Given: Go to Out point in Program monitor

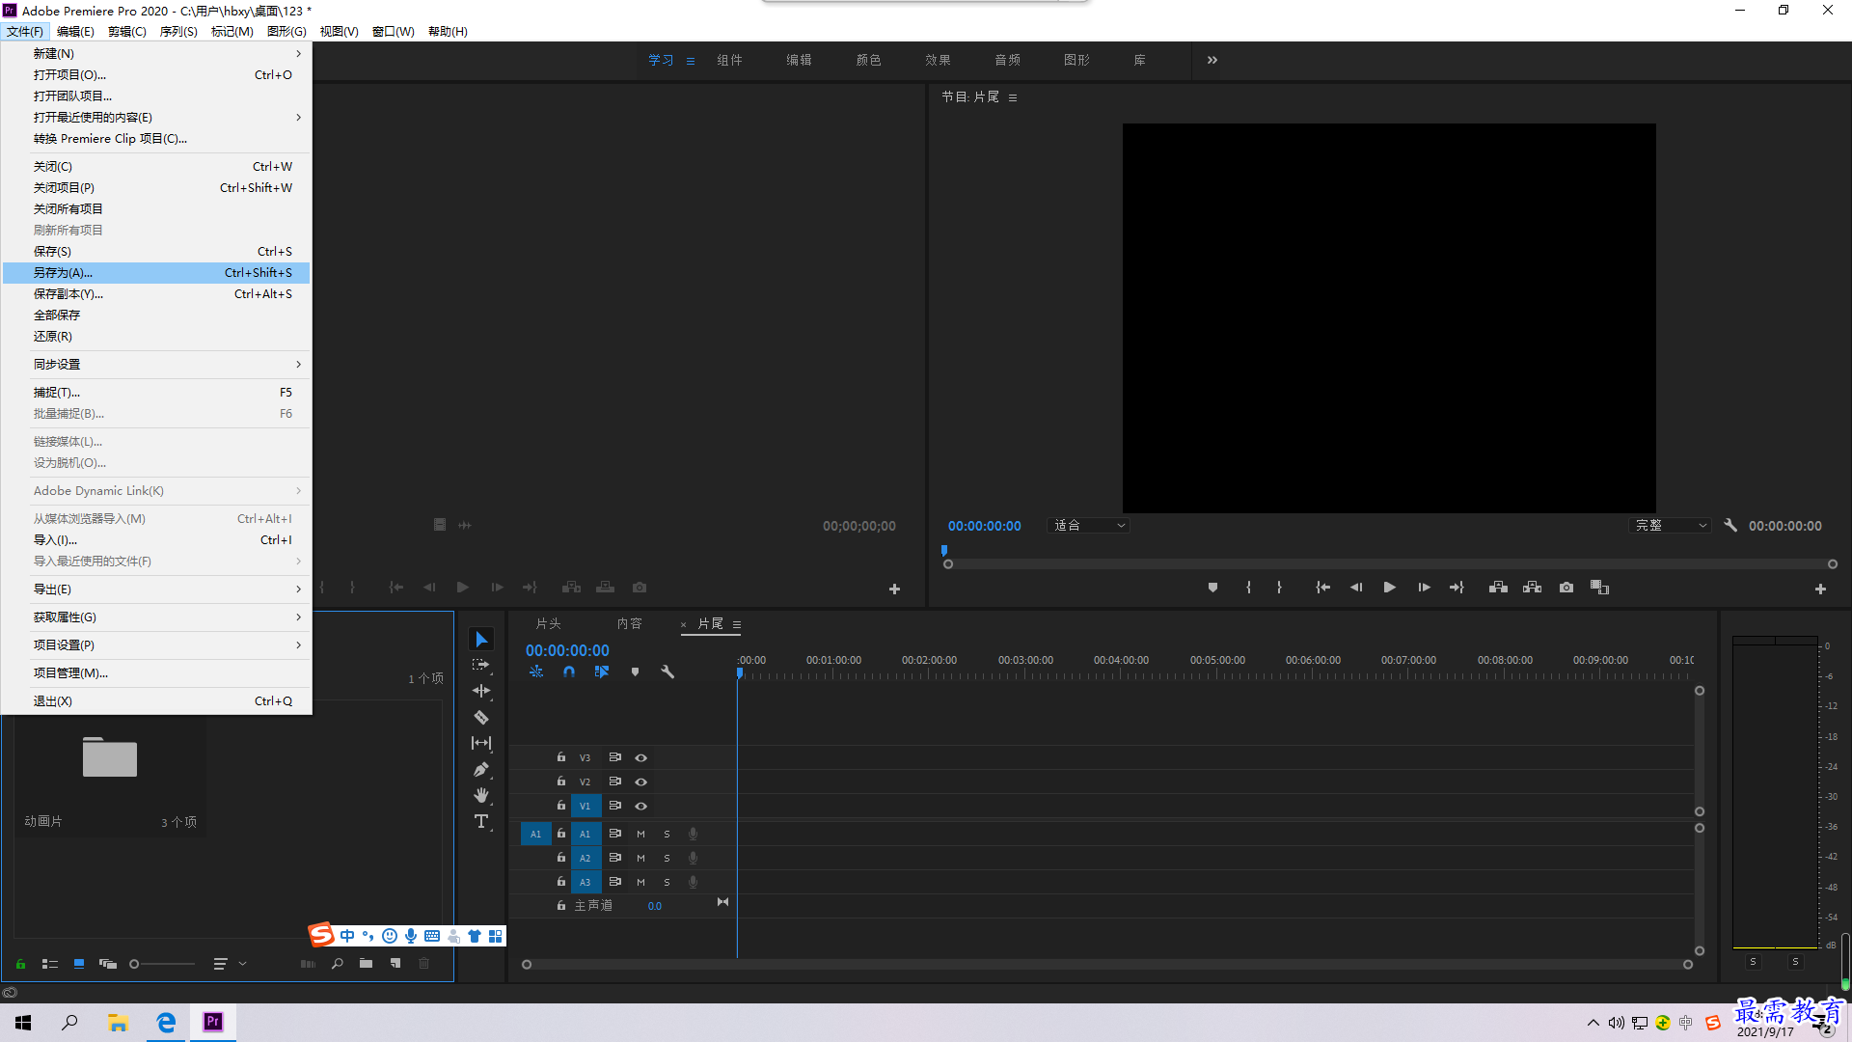Looking at the screenshot, I should (x=1457, y=588).
